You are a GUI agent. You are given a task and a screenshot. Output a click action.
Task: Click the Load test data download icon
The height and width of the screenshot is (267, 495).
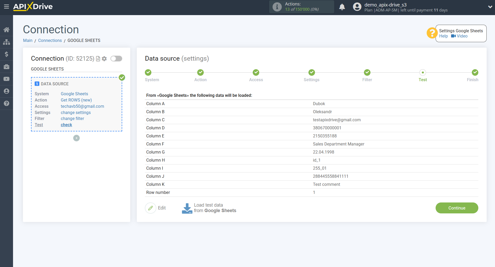187,208
